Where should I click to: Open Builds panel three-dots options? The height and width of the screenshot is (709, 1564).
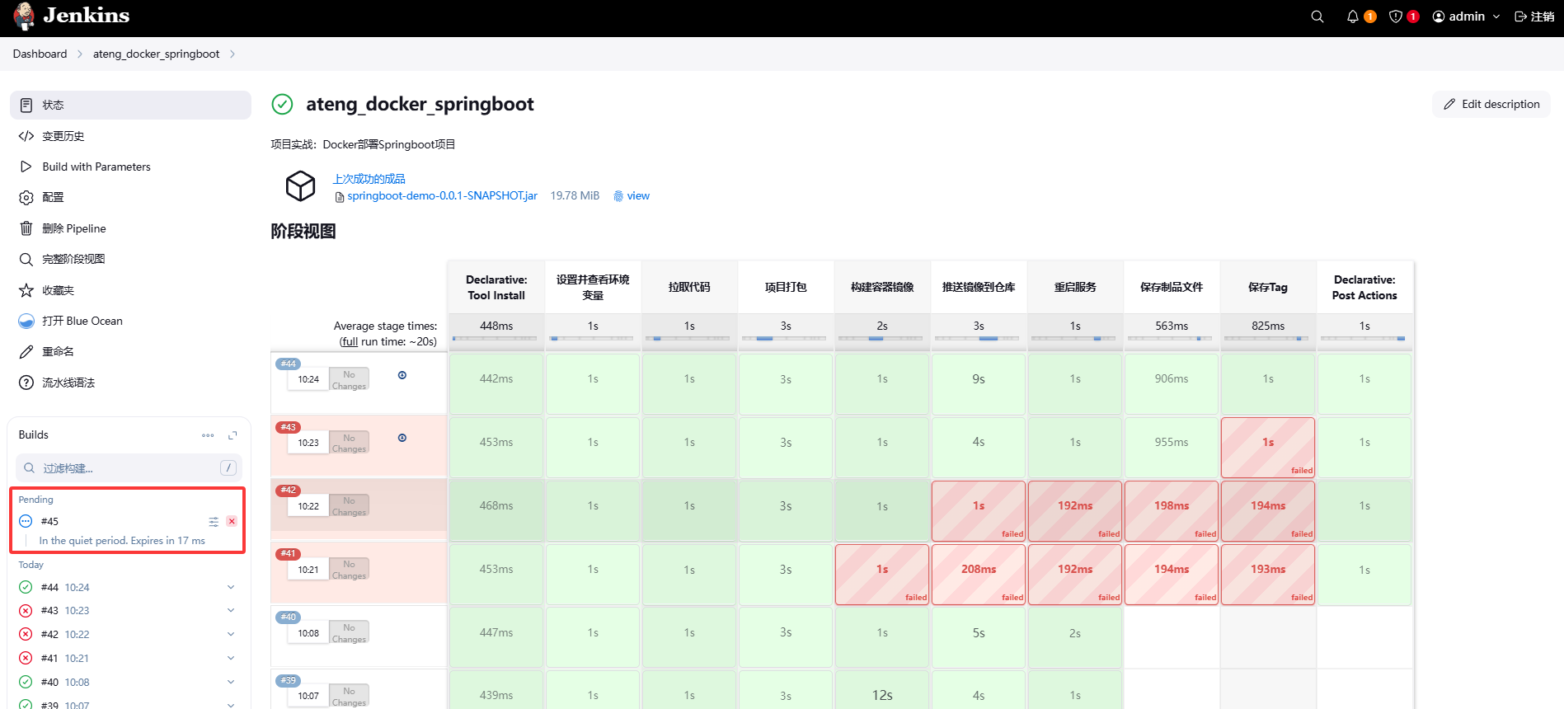pos(208,435)
